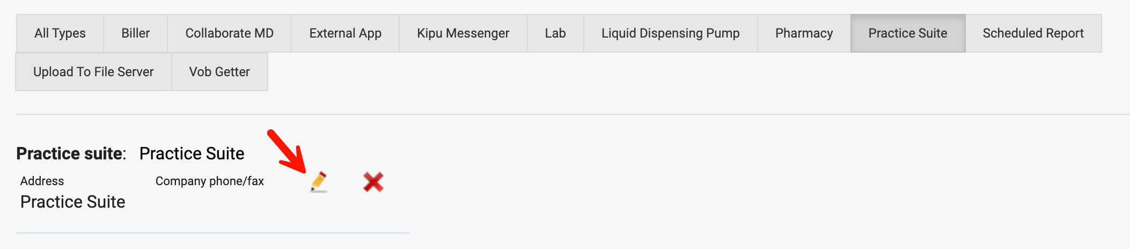Open the Vob Getter tab
This screenshot has height=249, width=1130.
(219, 72)
